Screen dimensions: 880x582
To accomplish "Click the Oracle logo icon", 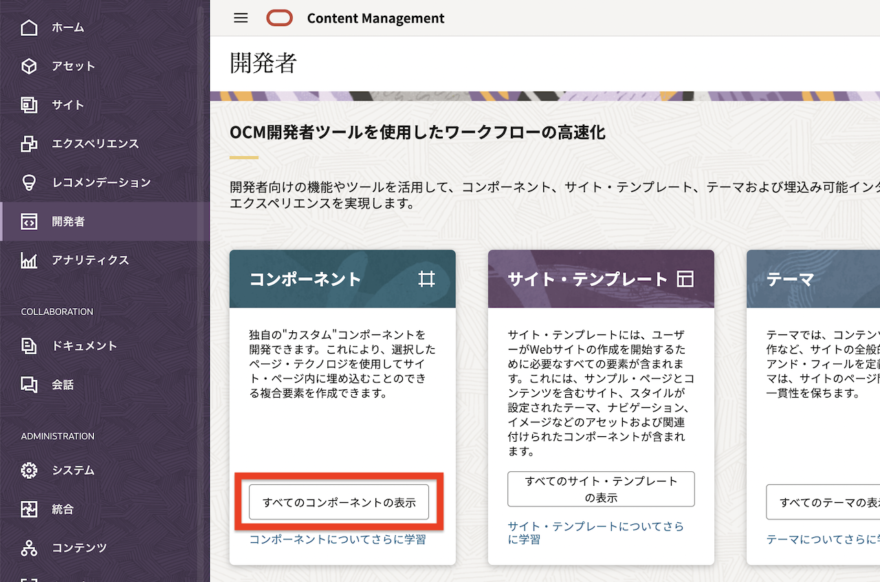I will [x=280, y=18].
